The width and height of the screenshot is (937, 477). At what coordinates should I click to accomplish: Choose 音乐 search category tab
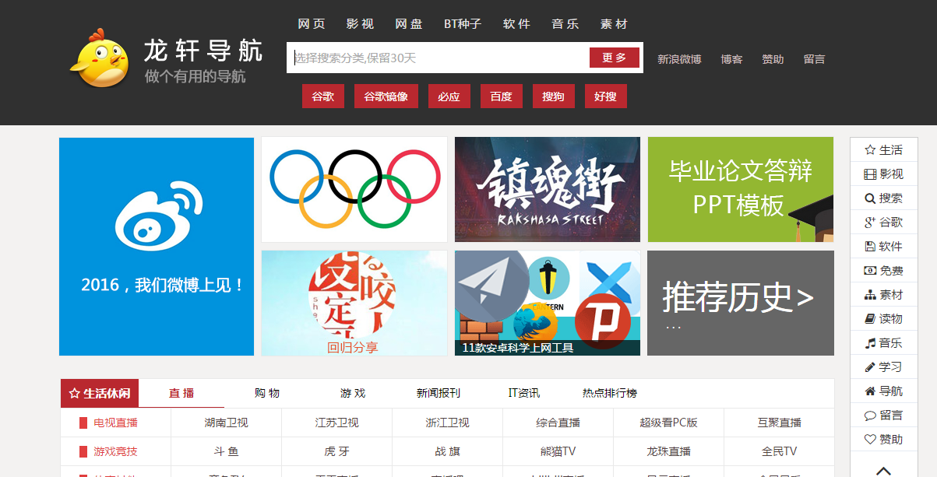(x=565, y=24)
